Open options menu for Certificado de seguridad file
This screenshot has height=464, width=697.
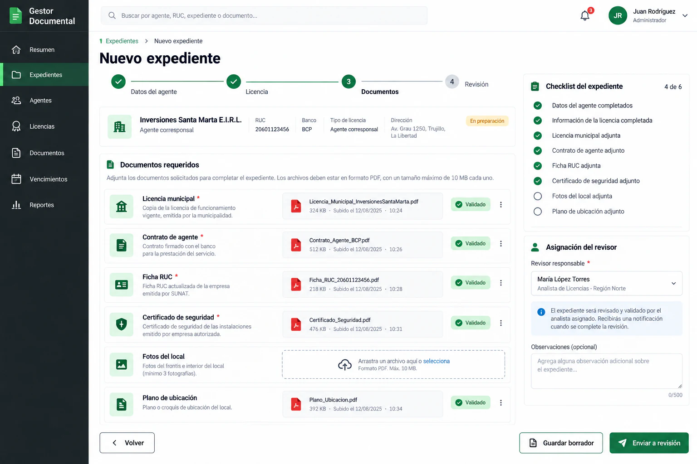[501, 323]
